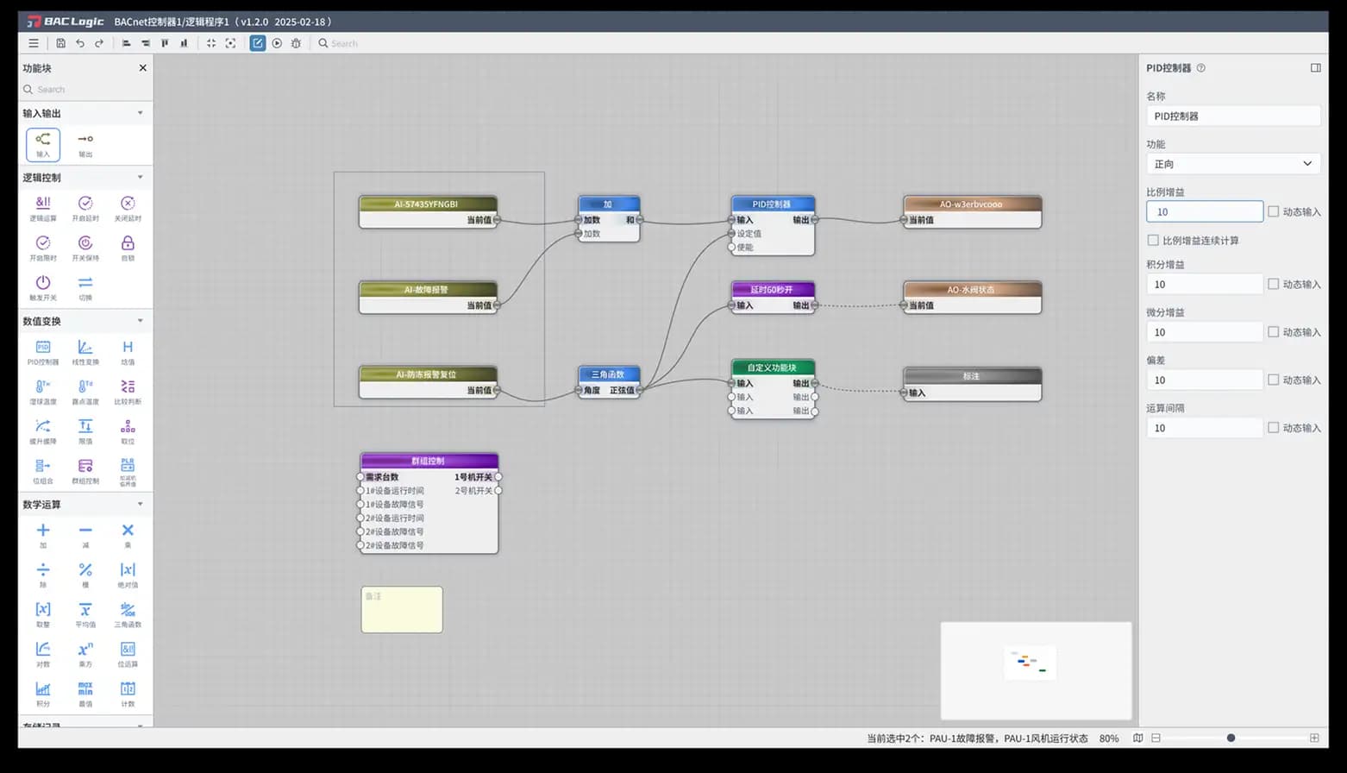Select the 输出 block icon

85,144
